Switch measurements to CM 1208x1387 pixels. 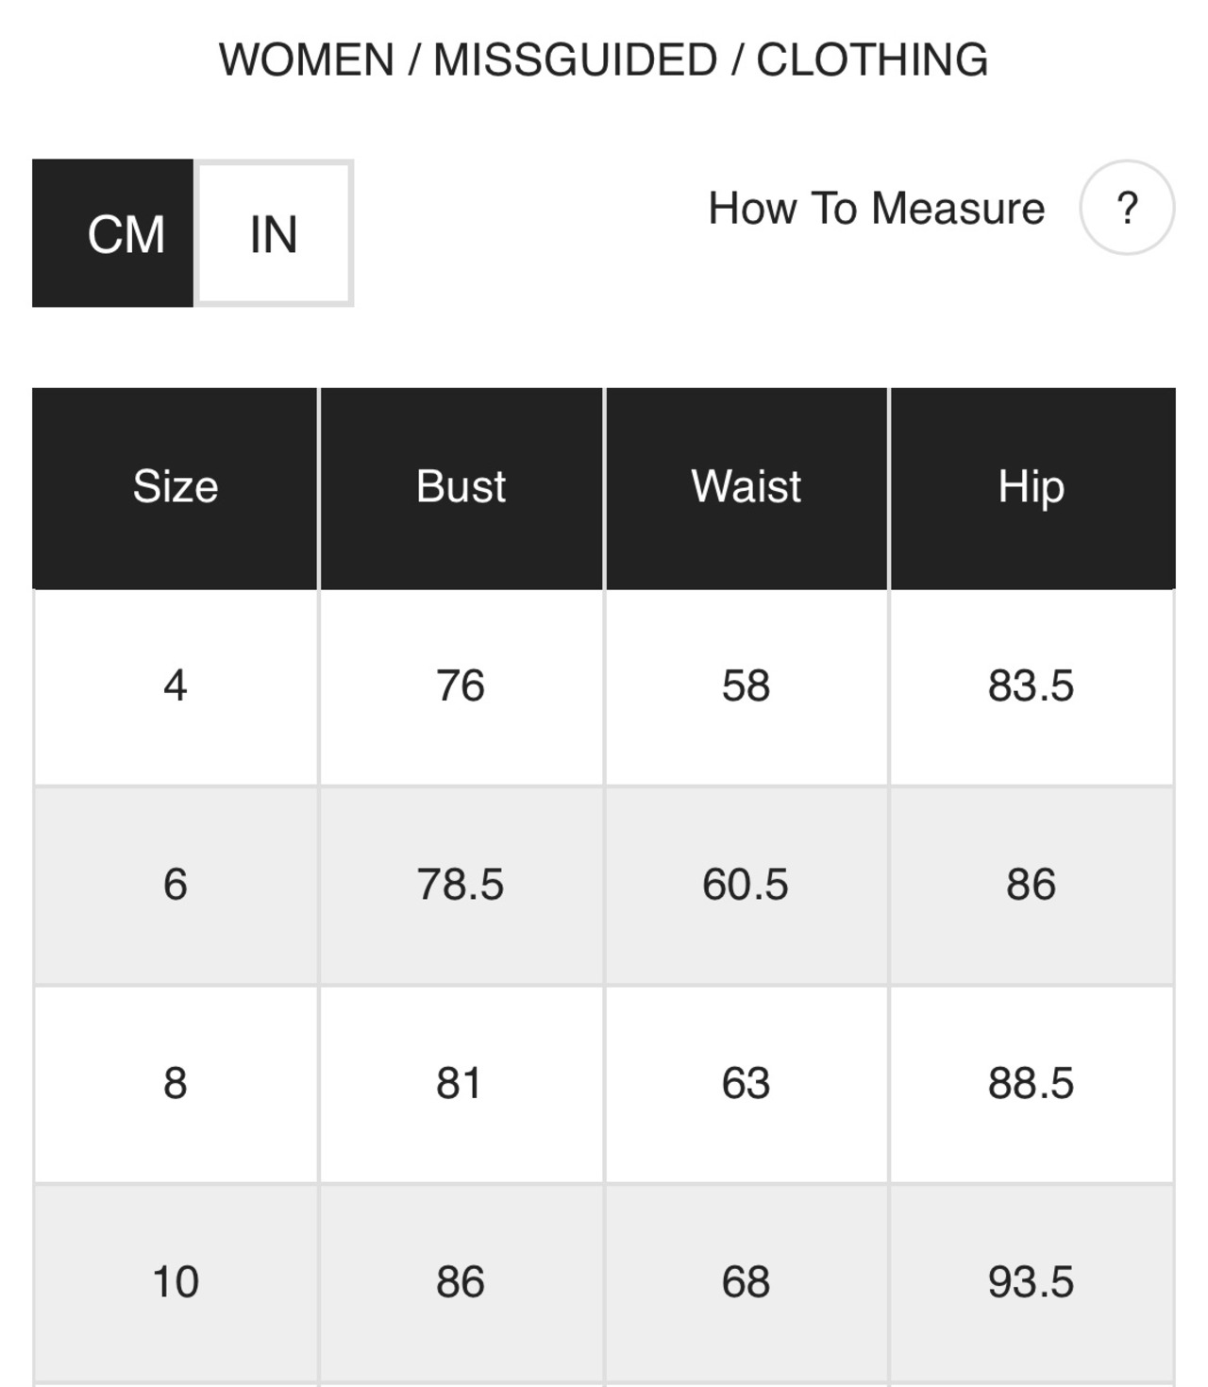(113, 233)
